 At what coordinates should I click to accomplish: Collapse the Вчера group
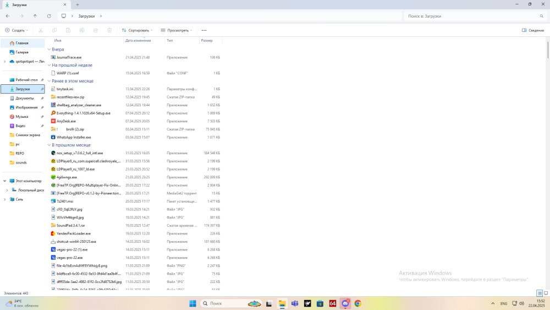point(49,50)
